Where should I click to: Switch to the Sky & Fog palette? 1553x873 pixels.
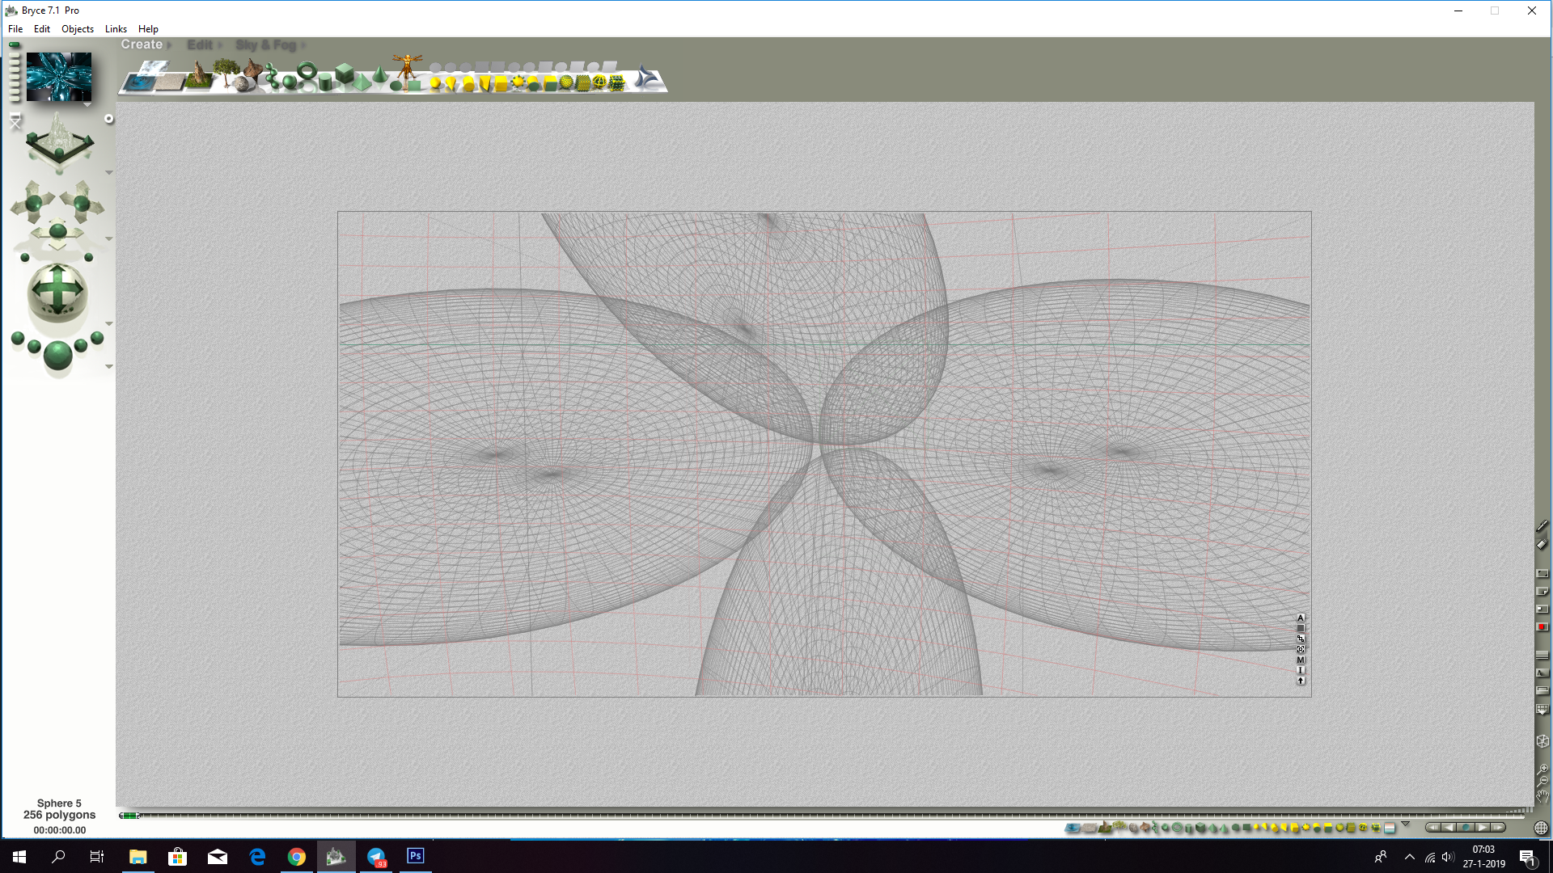(x=265, y=45)
